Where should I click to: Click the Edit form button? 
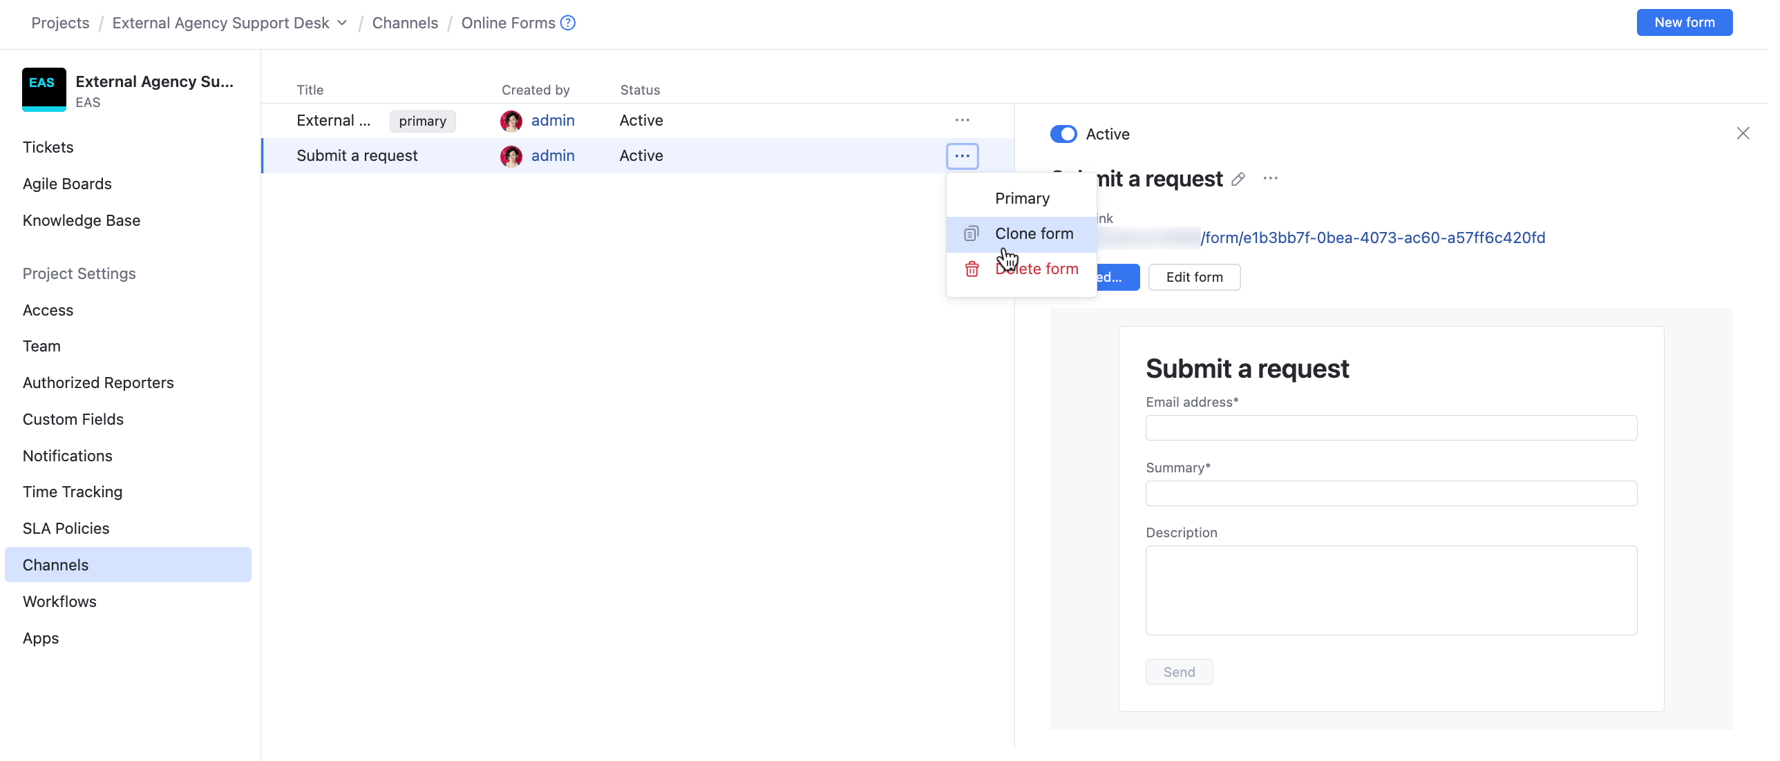[x=1193, y=277]
